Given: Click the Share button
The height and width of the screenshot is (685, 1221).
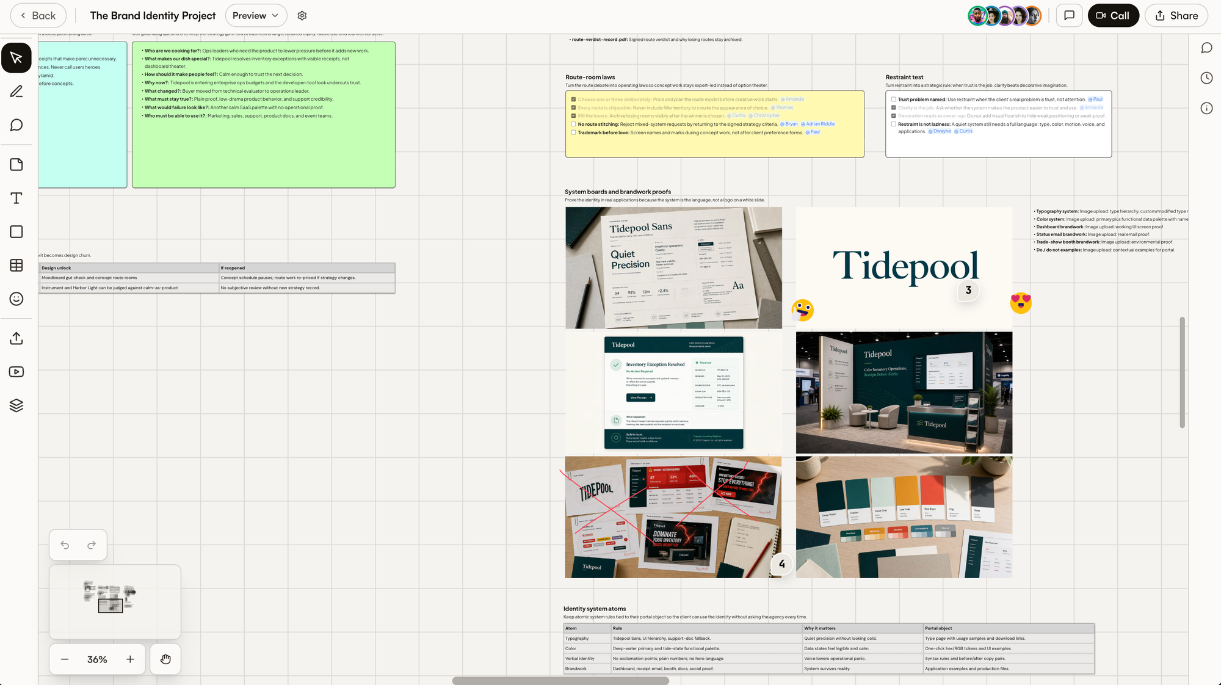Looking at the screenshot, I should (1176, 16).
